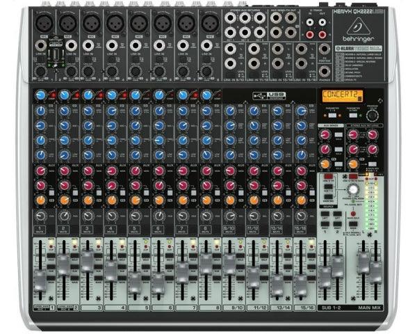This screenshot has height=334, width=417.
Task: Click channel 6 blue compressor knob
Action: pyautogui.click(x=159, y=95)
